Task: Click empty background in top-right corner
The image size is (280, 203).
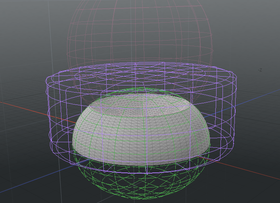Action: coord(258,20)
